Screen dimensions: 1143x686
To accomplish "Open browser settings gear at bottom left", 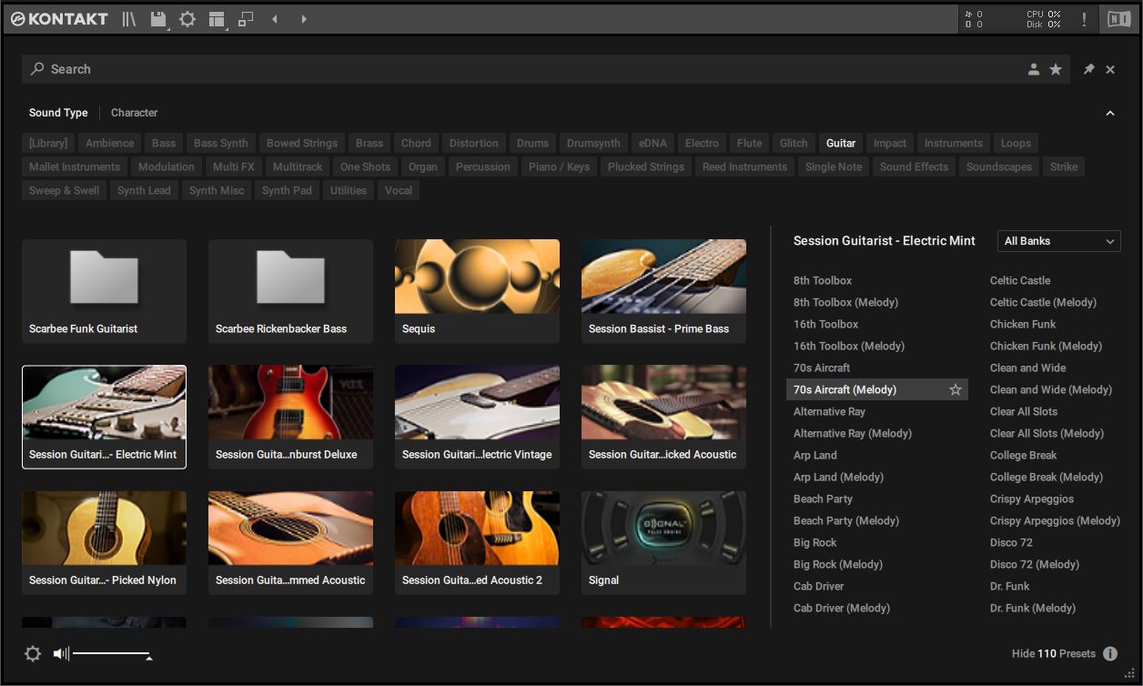I will pyautogui.click(x=33, y=653).
